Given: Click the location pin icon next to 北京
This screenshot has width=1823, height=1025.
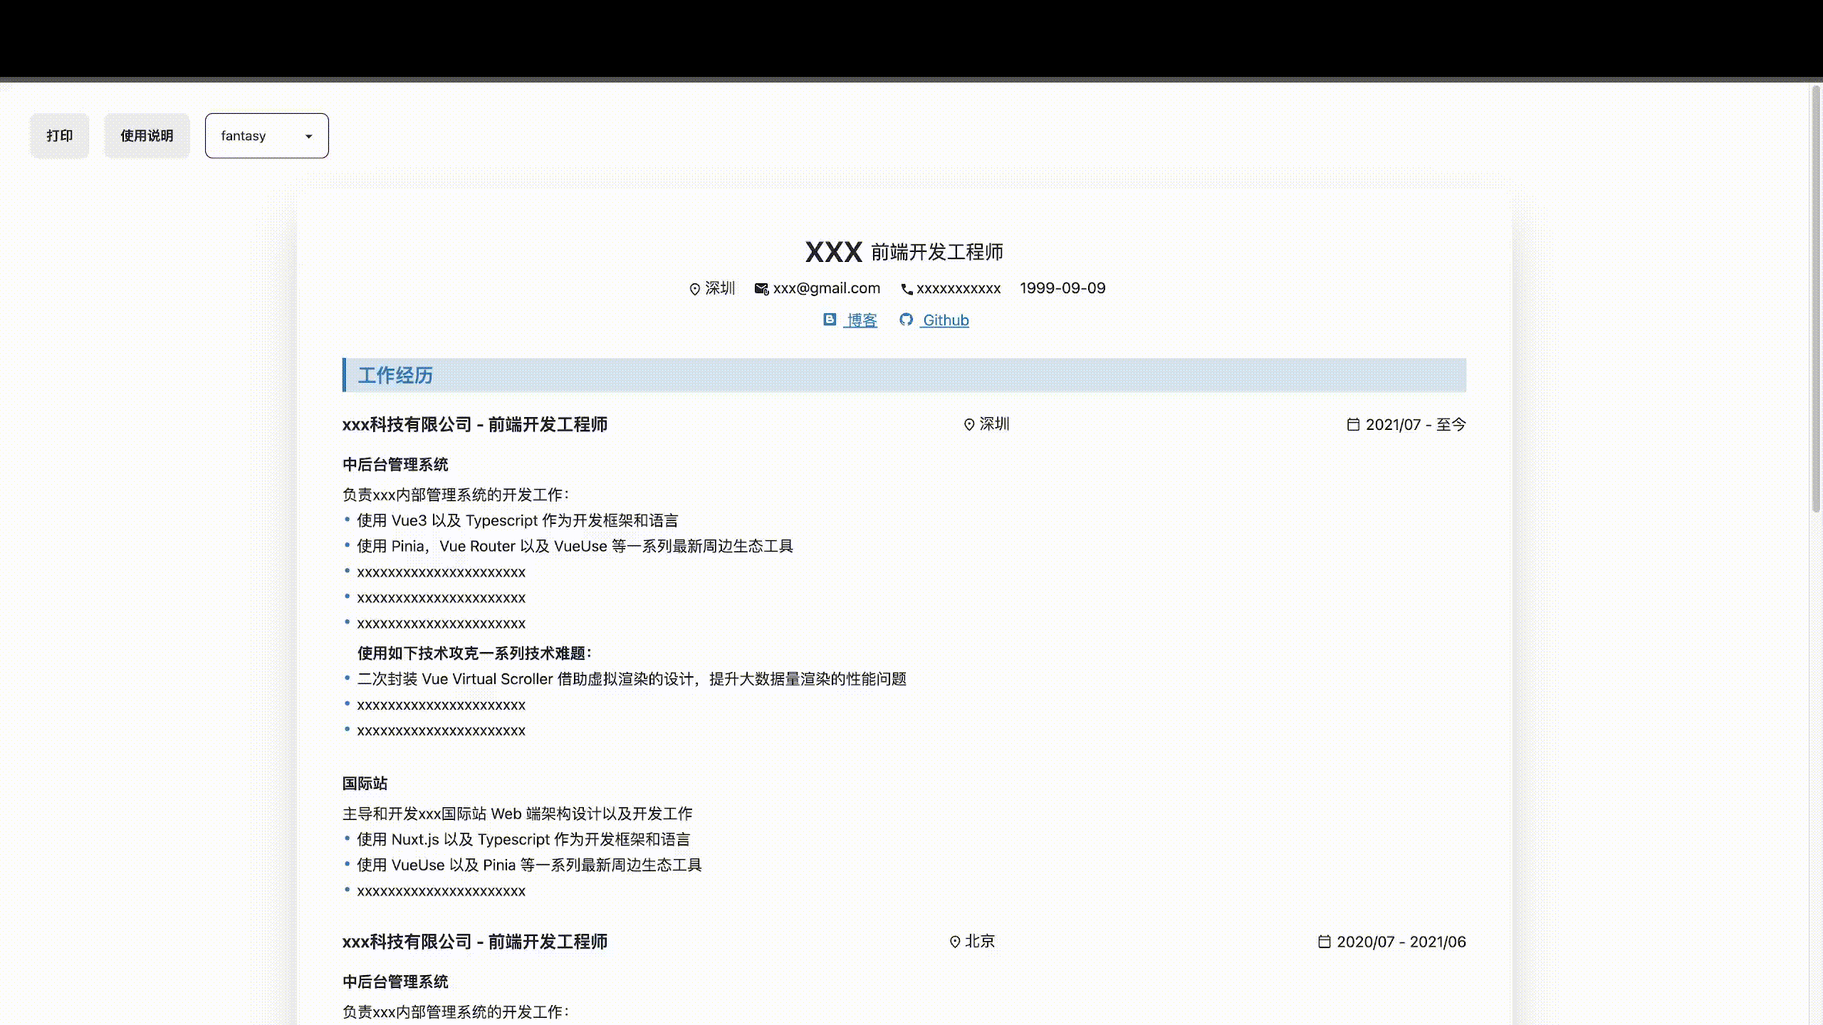Looking at the screenshot, I should (x=955, y=942).
